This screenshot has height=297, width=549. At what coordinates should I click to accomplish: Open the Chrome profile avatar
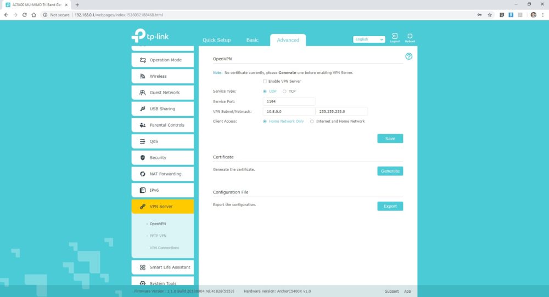click(x=533, y=15)
